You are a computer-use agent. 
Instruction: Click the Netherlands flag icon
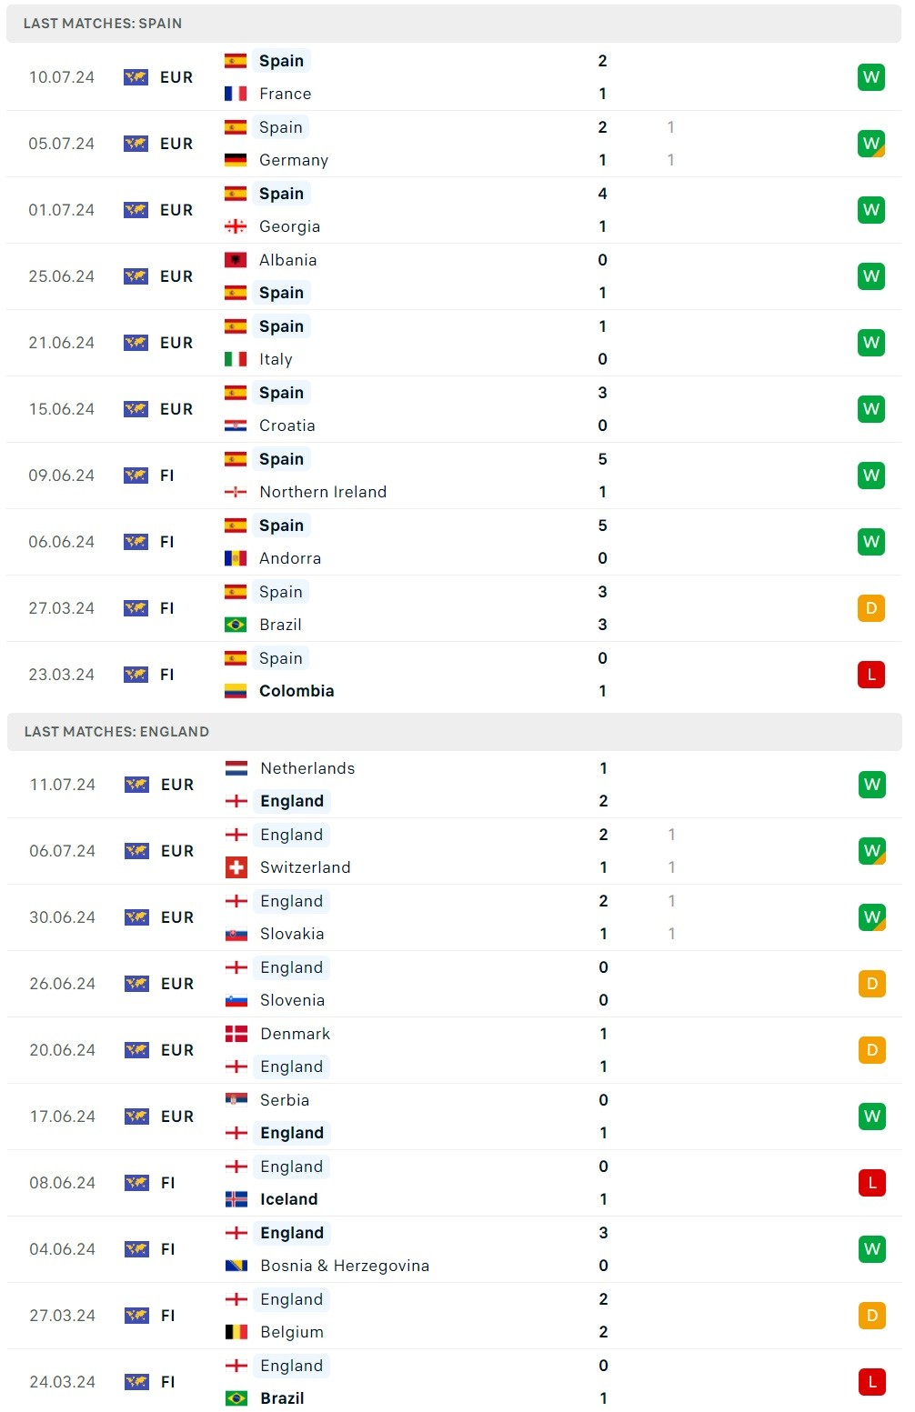click(236, 768)
